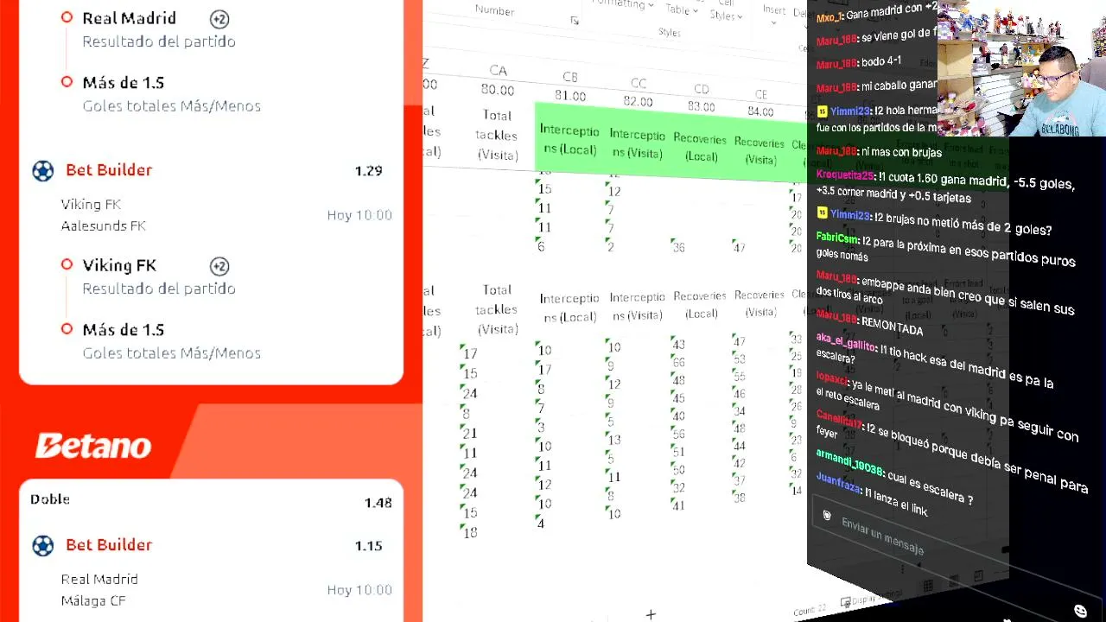Click the green Recoveries (Local) header cell
Viewport: 1106px width, 622px height.
(700, 148)
